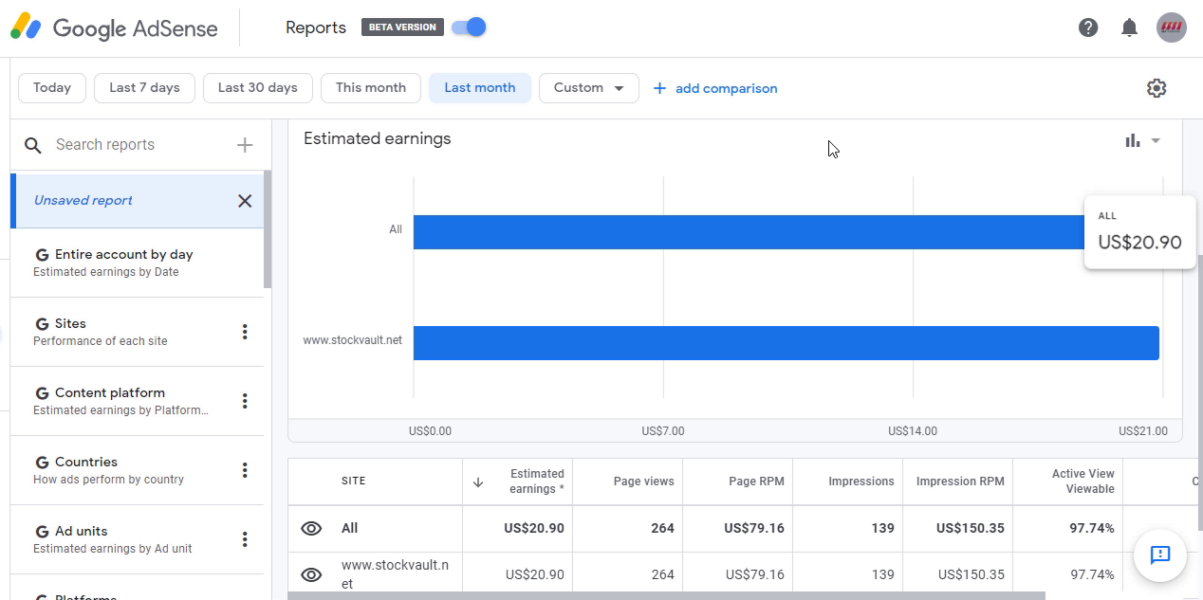Click the Search reports input field

coord(138,145)
